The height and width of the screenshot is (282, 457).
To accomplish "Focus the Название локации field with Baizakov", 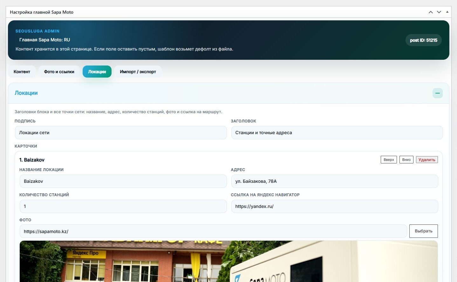I will (x=123, y=181).
